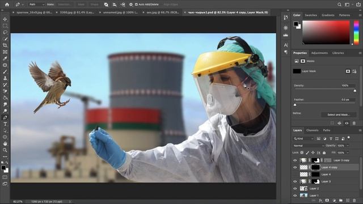The width and height of the screenshot is (363, 204).
Task: Click the Align Edges option
Action: [171, 5]
